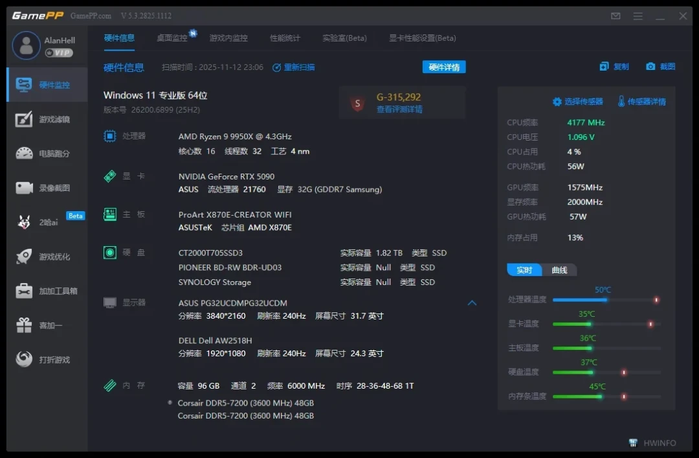Click SYNOLOGY Storage disk row

point(307,282)
